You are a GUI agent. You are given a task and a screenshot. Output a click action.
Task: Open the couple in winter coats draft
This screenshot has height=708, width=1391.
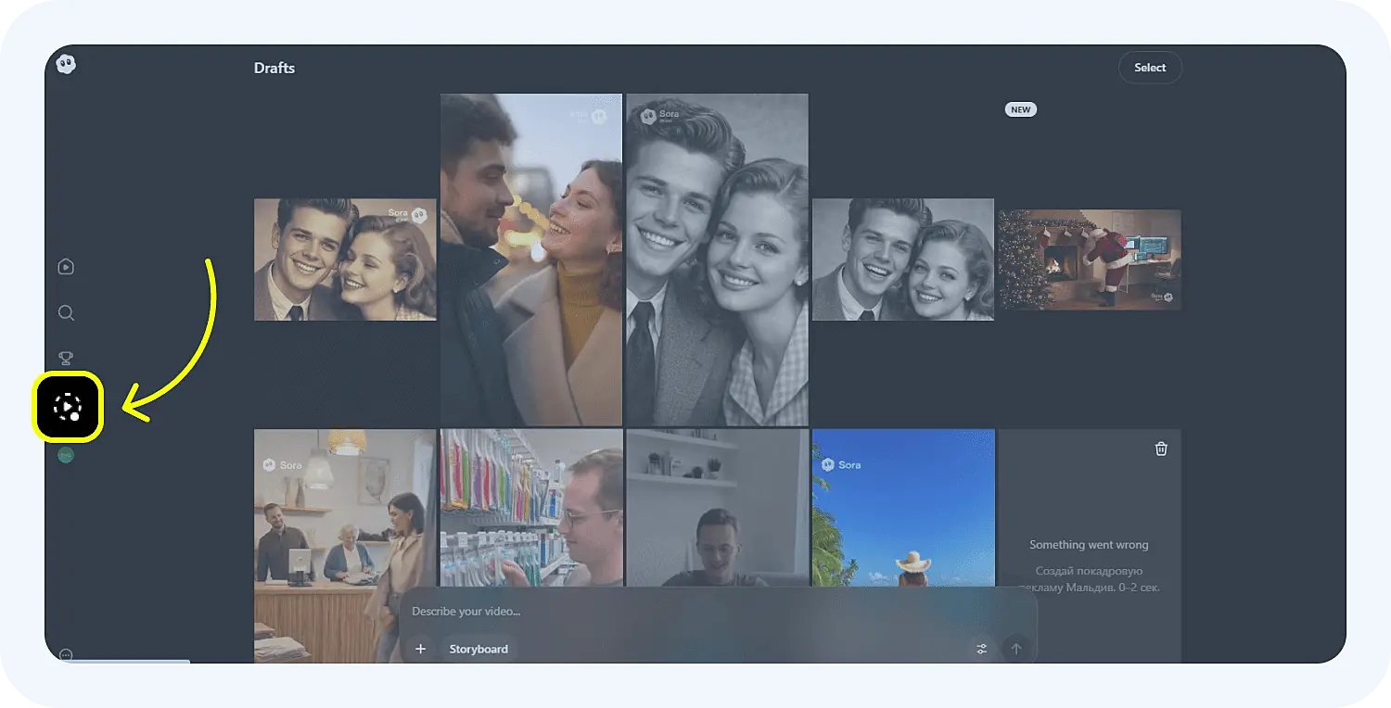tap(530, 259)
